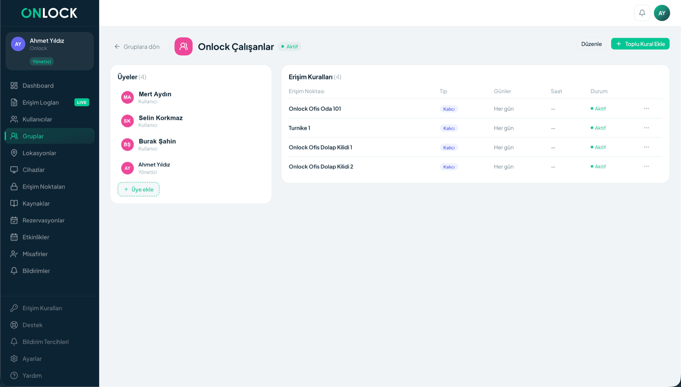681x387 pixels.
Task: Open Bildirim Tercihleri in the sidebar
Action: click(x=49, y=342)
